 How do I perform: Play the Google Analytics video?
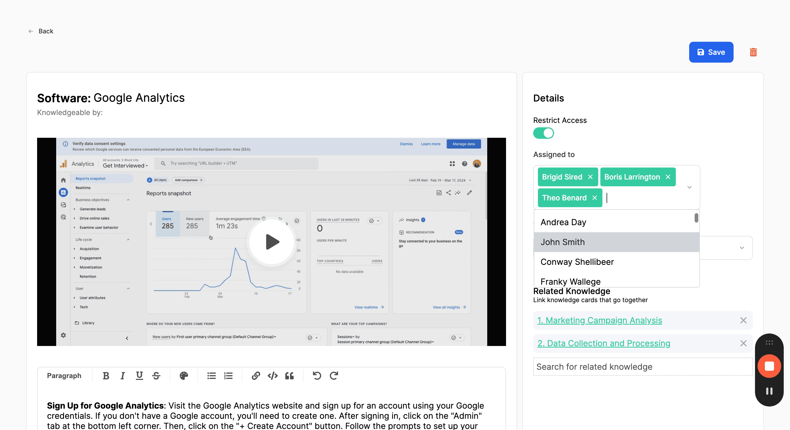[272, 242]
